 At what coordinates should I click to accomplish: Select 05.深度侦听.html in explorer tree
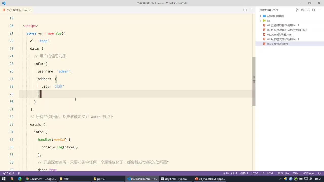290,44
